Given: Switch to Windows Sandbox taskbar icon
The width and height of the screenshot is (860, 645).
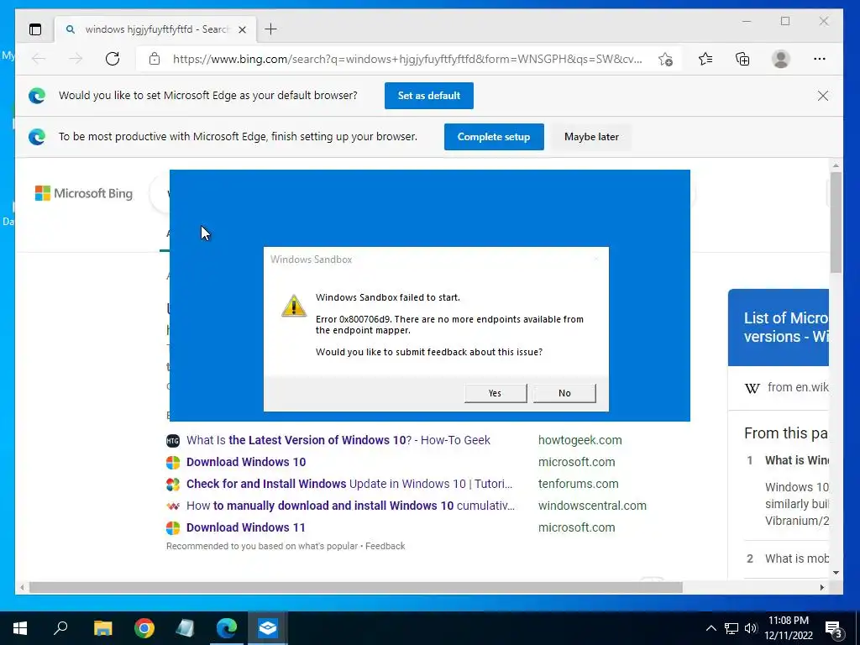Looking at the screenshot, I should [x=268, y=628].
